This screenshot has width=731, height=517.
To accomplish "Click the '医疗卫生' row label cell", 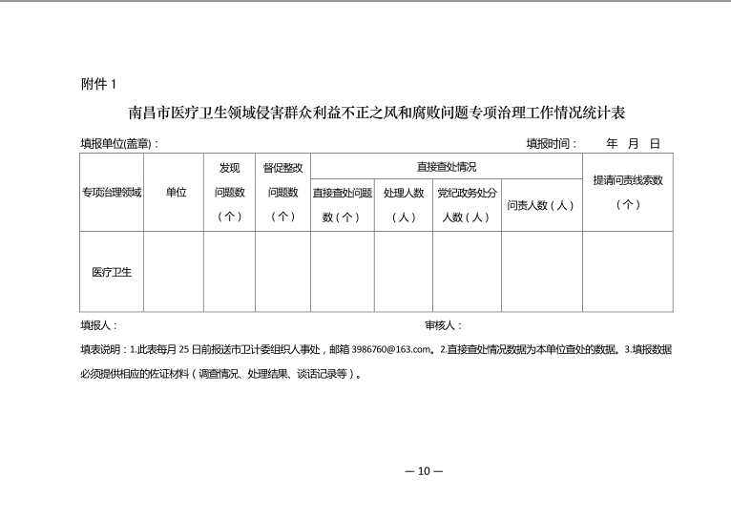I will 111,272.
